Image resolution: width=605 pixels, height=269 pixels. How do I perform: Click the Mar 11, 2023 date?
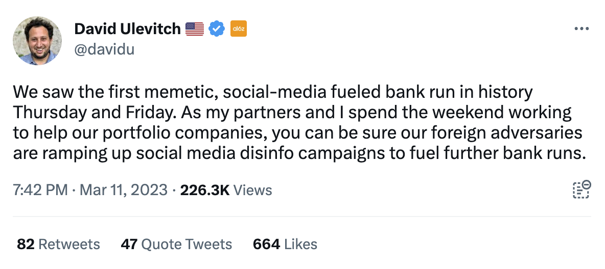coord(124,190)
